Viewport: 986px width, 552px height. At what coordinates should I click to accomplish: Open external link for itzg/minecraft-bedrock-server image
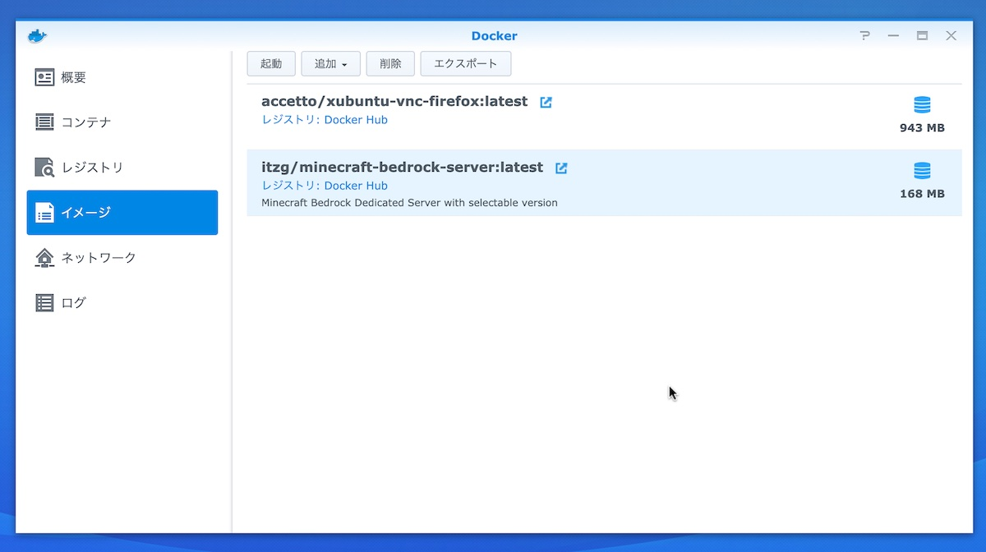tap(561, 168)
